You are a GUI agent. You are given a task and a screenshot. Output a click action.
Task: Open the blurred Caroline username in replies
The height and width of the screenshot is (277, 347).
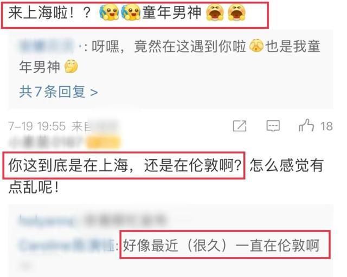tap(66, 245)
